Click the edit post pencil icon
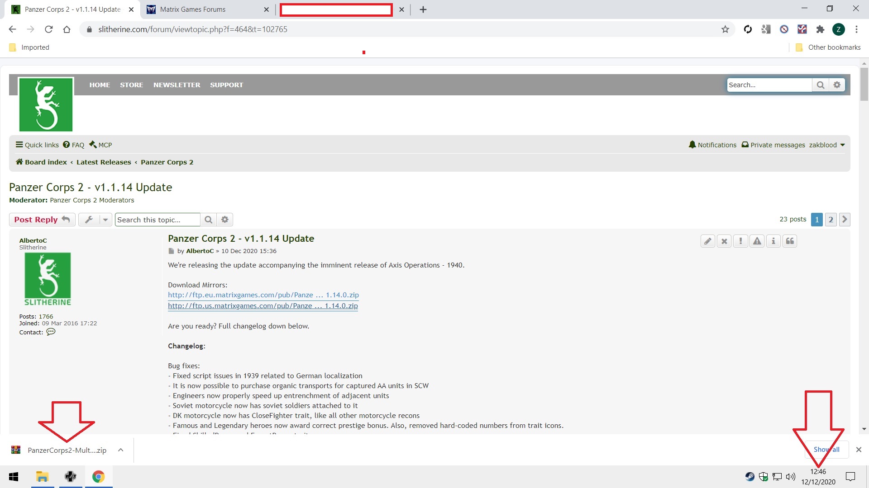Screen dimensions: 869x488 (x=708, y=241)
